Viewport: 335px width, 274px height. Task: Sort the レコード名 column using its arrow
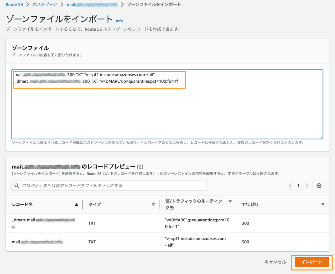[77, 204]
